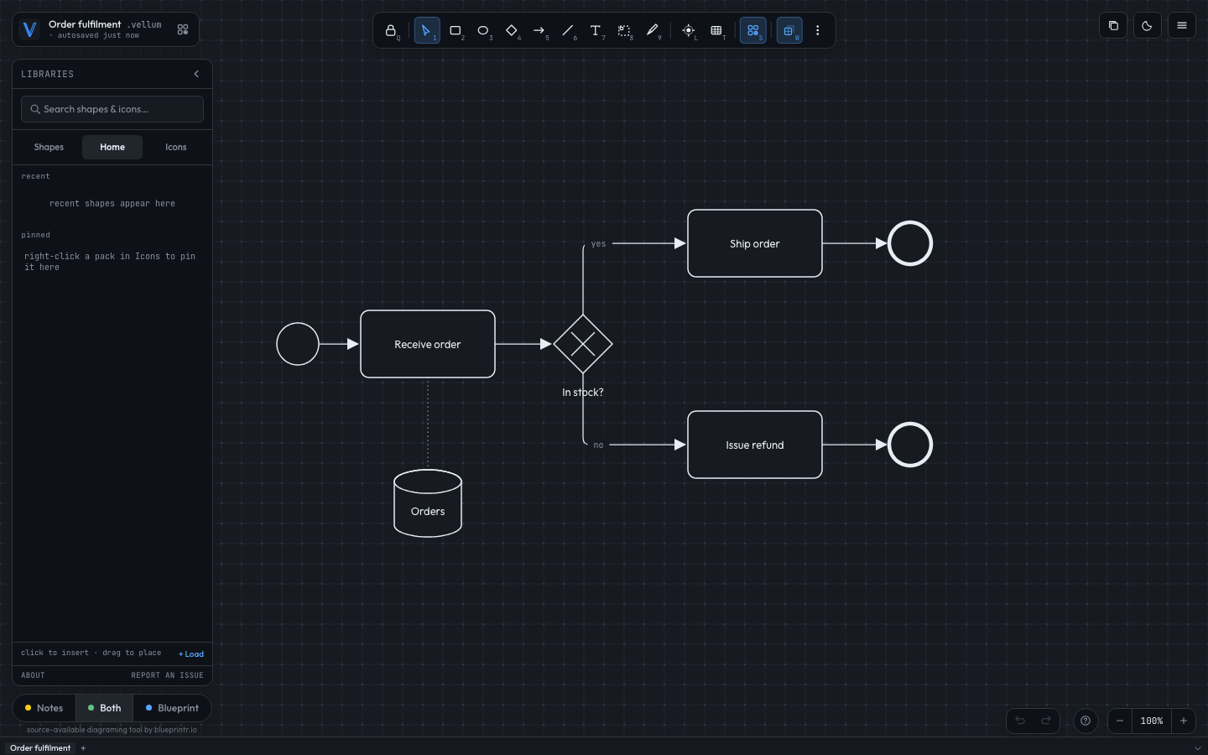The height and width of the screenshot is (755, 1208).
Task: Select the Text tool
Action: pyautogui.click(x=596, y=31)
